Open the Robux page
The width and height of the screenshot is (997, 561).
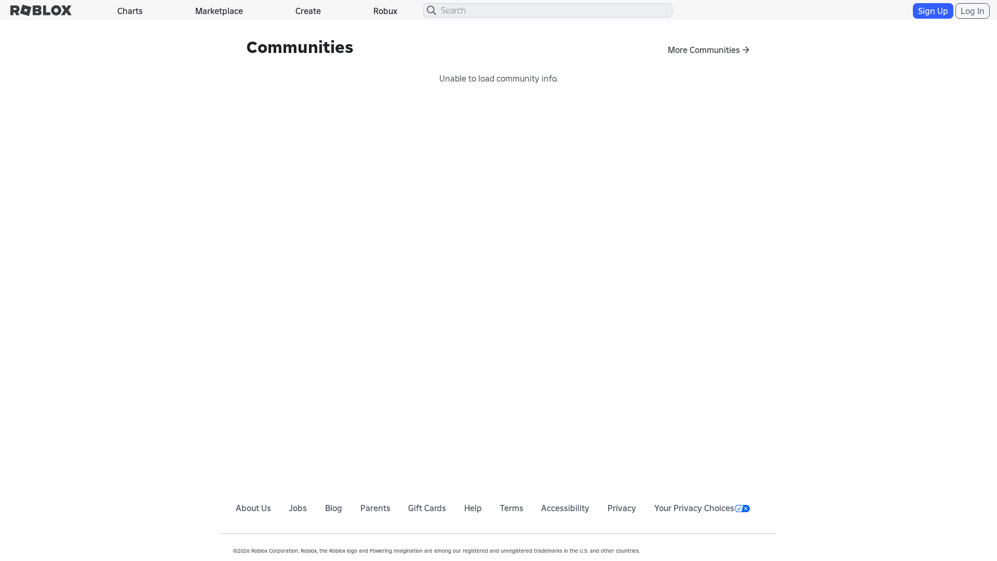(x=385, y=10)
